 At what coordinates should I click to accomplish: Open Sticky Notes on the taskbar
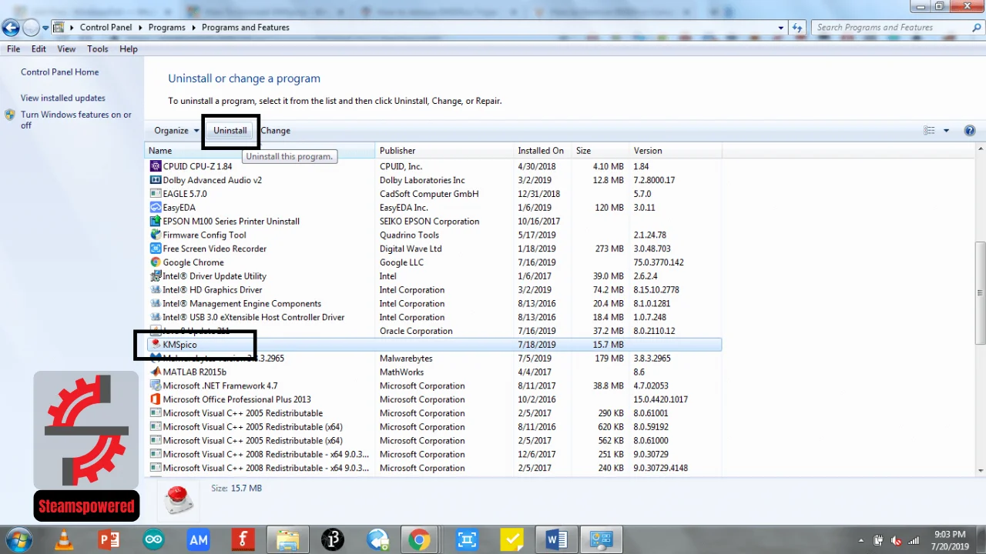pos(511,539)
